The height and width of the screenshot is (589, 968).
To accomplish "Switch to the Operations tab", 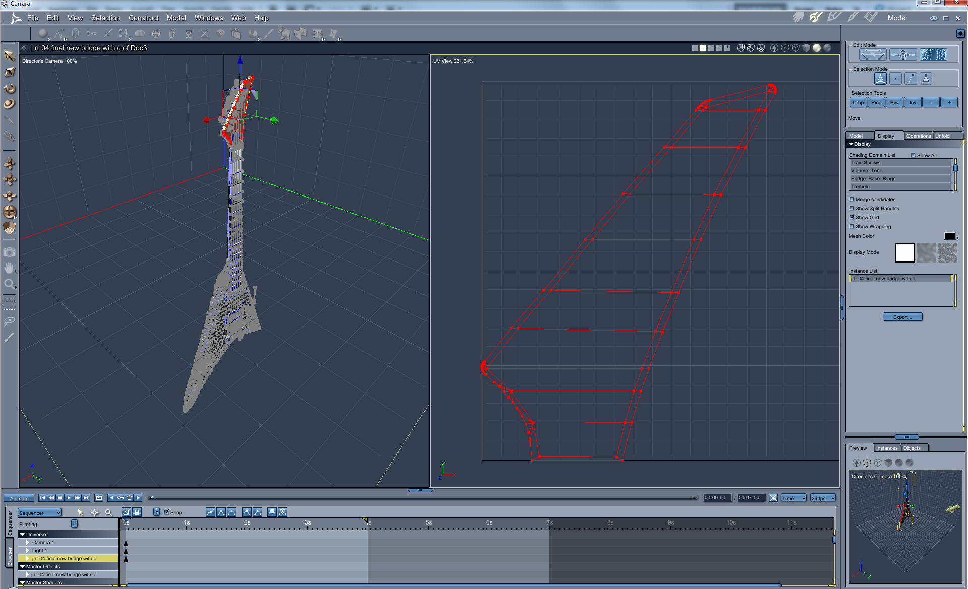I will (918, 136).
